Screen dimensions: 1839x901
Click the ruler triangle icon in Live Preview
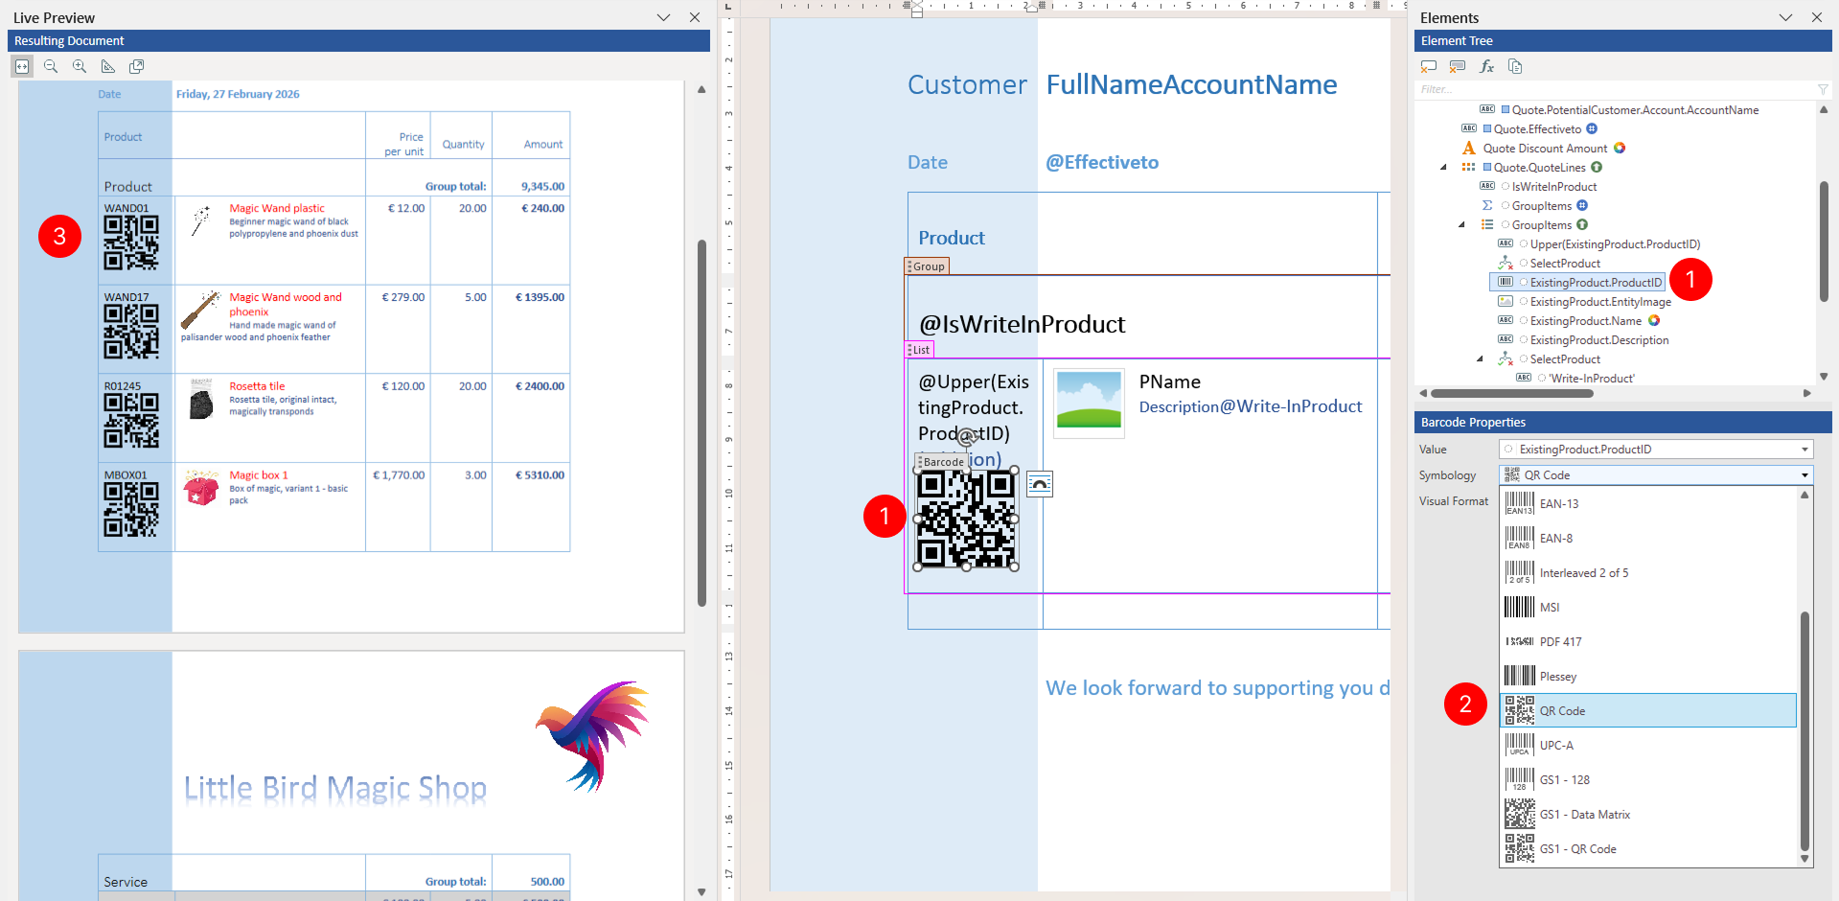tap(108, 66)
